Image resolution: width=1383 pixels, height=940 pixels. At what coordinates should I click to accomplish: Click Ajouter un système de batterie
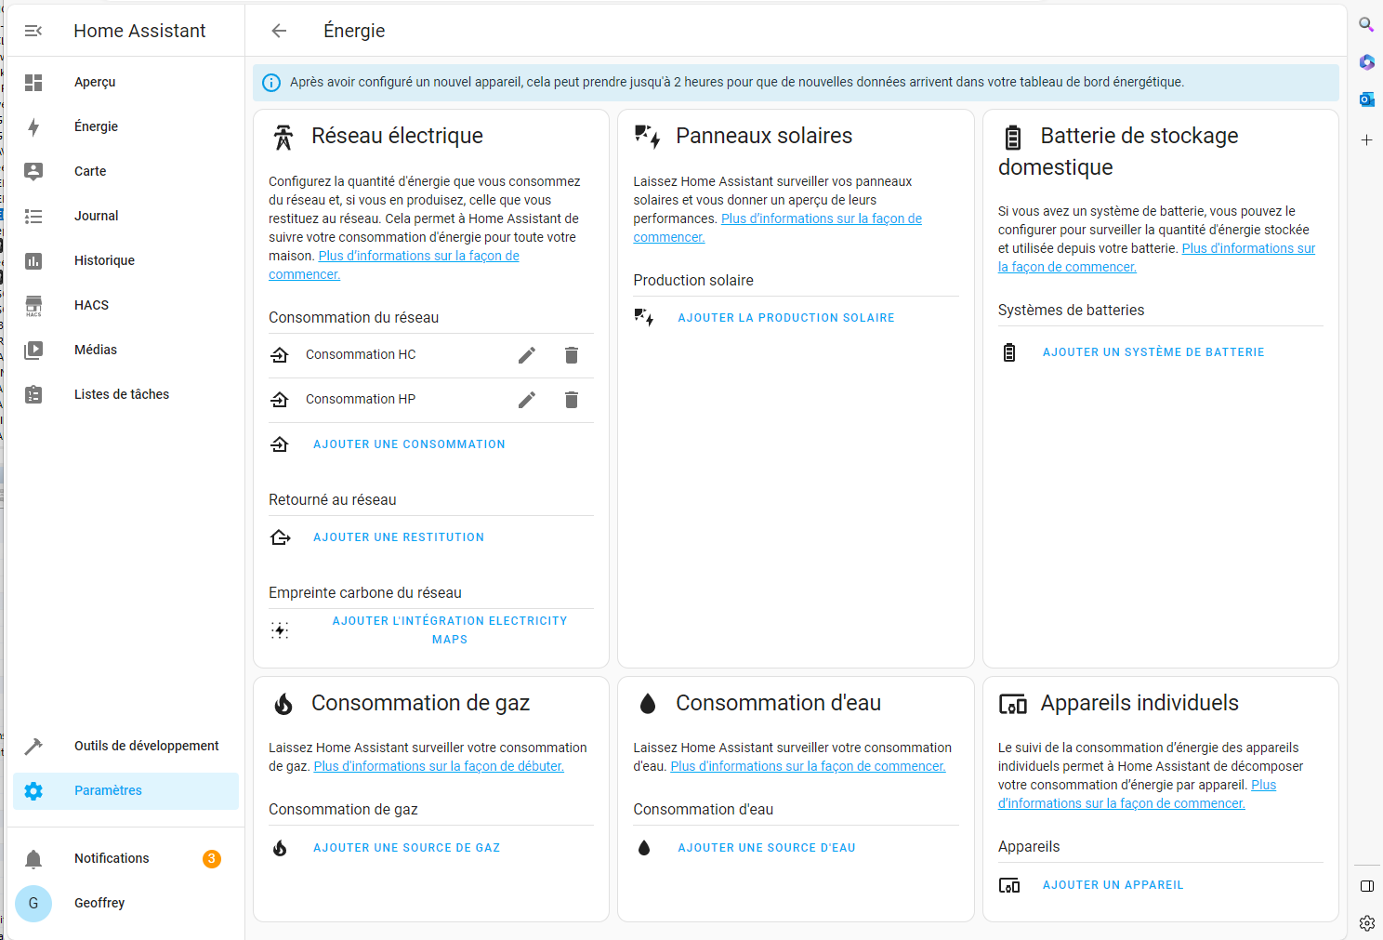[1153, 352]
